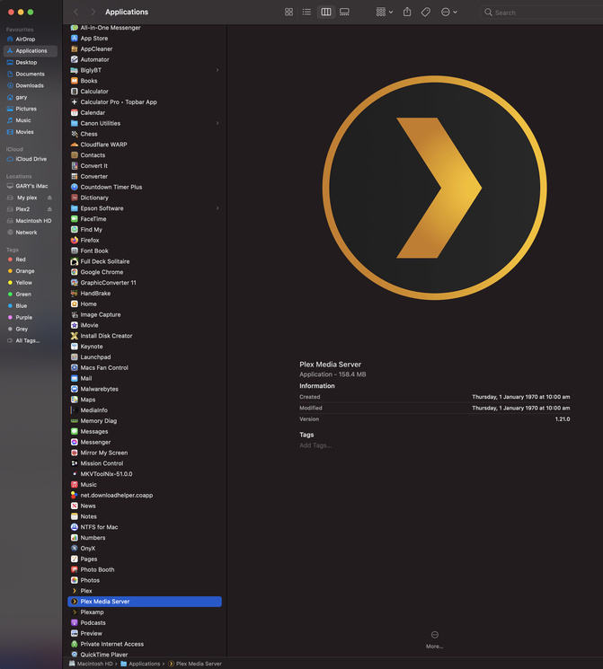Click the More button in preview
The width and height of the screenshot is (603, 669).
pos(434,639)
